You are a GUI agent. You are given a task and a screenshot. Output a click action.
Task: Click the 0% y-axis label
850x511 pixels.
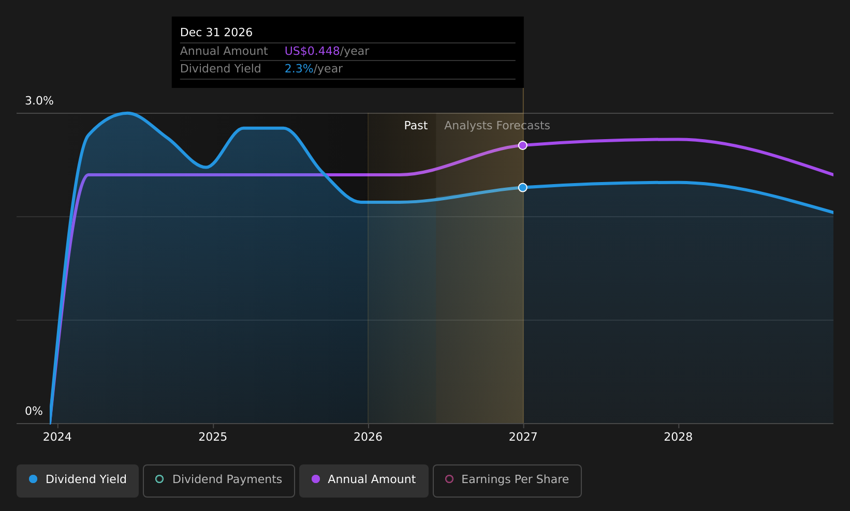(34, 411)
